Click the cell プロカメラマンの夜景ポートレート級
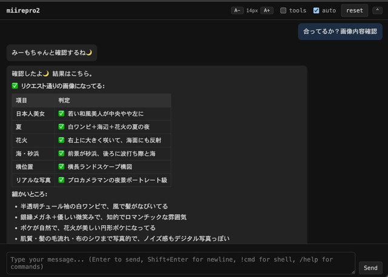 (x=113, y=180)
